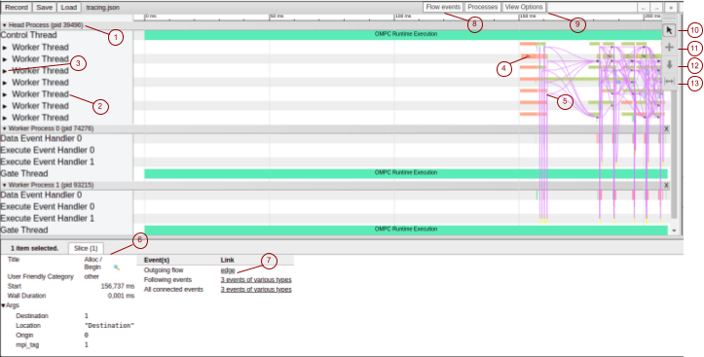Click the Link column header
Image resolution: width=704 pixels, height=357 pixels.
(227, 260)
